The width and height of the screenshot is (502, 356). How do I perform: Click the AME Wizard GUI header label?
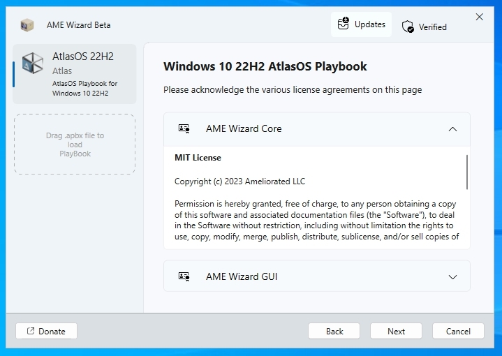click(x=242, y=276)
